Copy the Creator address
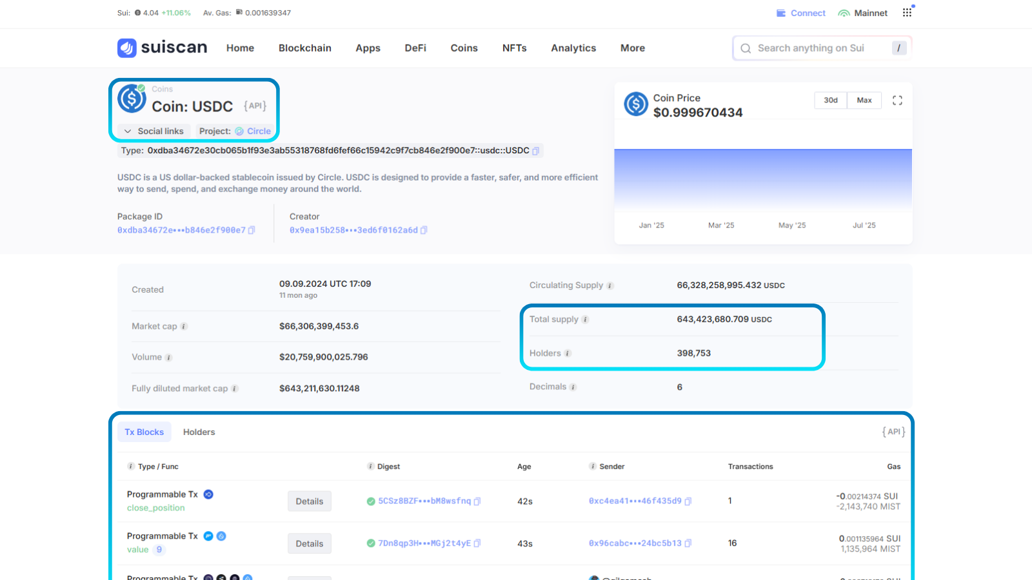 coord(424,230)
